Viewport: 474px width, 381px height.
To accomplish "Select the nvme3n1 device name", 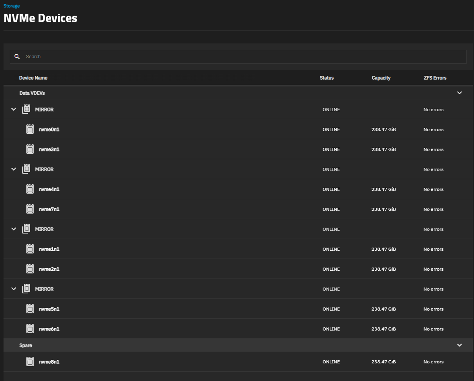I will [x=49, y=149].
